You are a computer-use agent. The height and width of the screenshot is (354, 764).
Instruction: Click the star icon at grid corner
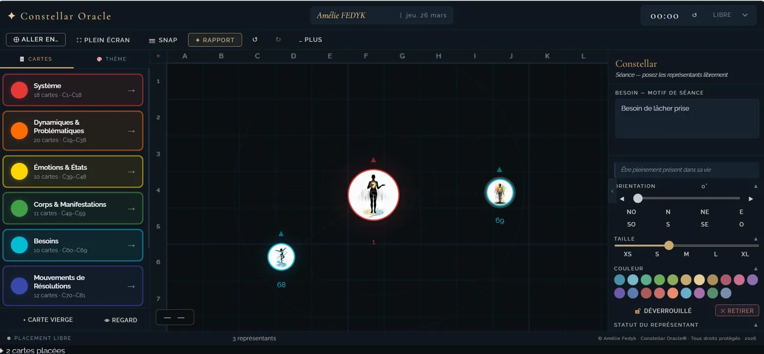click(158, 56)
